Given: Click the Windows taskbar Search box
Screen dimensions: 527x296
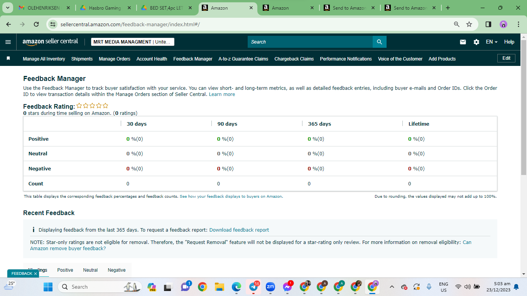Looking at the screenshot, I should coord(100,287).
